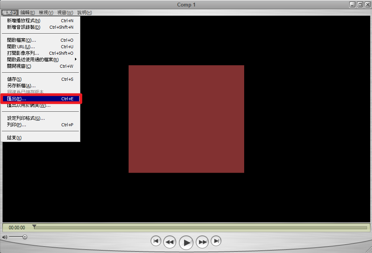Viewport: 372px width, 253px height.
Task: Click the volume slider knob
Action: (24, 237)
